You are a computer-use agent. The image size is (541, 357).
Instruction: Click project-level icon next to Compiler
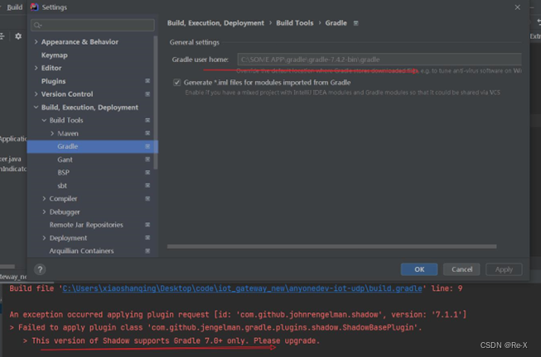point(147,198)
